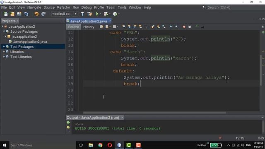Click the system tray volume icon
265x149 pixels.
243,145
